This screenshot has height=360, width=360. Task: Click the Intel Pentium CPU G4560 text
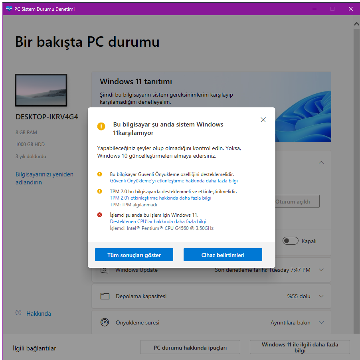point(162,228)
